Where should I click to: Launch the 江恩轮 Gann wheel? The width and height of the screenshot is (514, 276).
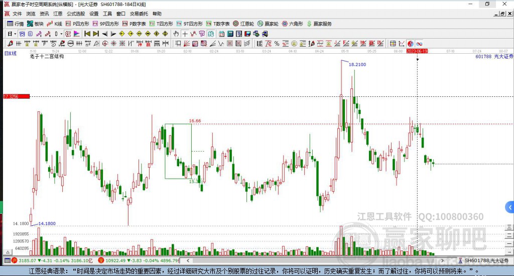pos(243,24)
